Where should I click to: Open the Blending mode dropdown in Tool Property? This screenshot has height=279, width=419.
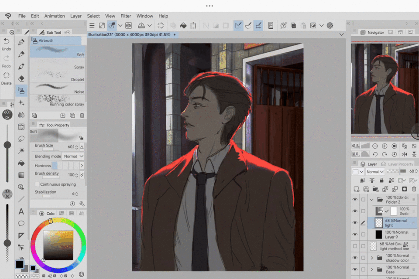click(73, 156)
